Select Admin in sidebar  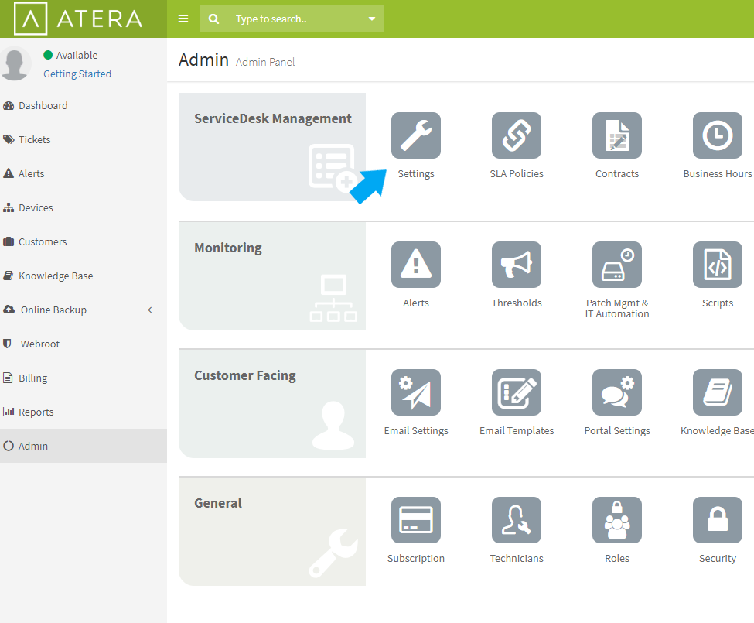coord(84,446)
